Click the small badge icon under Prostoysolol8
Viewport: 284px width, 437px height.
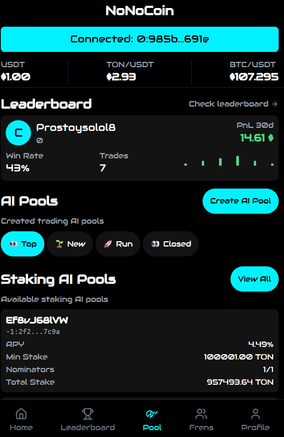[x=40, y=140]
